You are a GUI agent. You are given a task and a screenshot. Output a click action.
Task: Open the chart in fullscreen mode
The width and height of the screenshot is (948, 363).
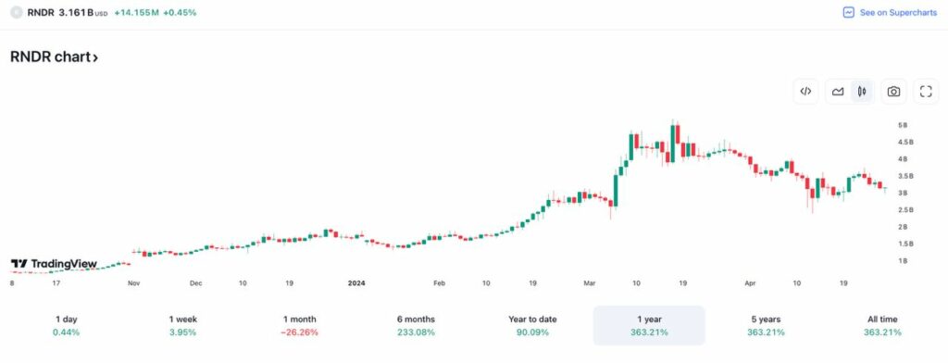(x=926, y=92)
